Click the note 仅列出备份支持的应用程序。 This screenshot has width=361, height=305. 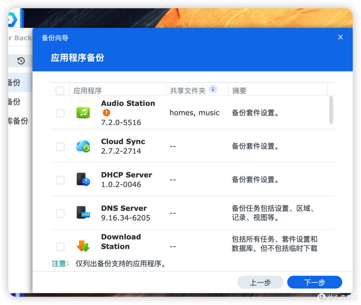pyautogui.click(x=121, y=263)
